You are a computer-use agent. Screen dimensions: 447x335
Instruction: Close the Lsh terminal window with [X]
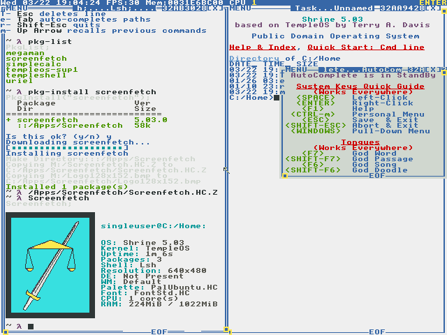[x=215, y=8]
